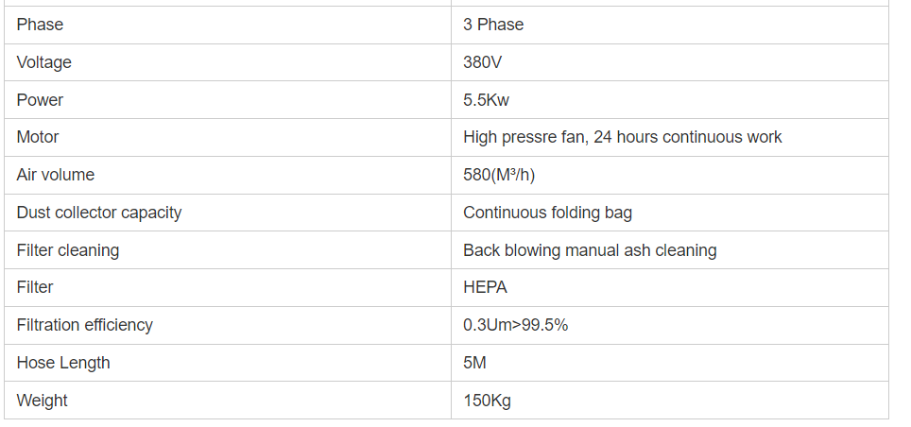Select the 3 Phase value cell

point(492,25)
